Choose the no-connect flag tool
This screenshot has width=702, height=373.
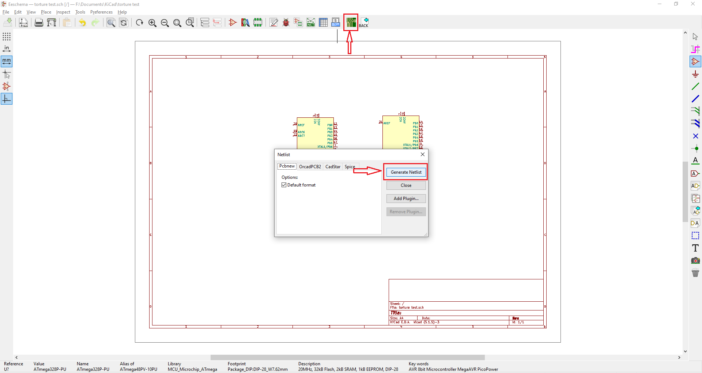pos(695,136)
